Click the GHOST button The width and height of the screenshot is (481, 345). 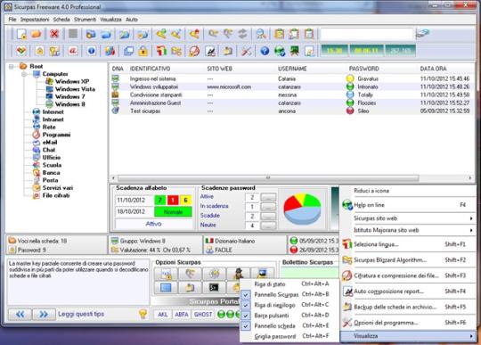[203, 314]
